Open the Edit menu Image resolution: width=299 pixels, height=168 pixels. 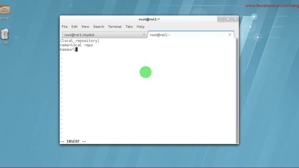pos(74,27)
